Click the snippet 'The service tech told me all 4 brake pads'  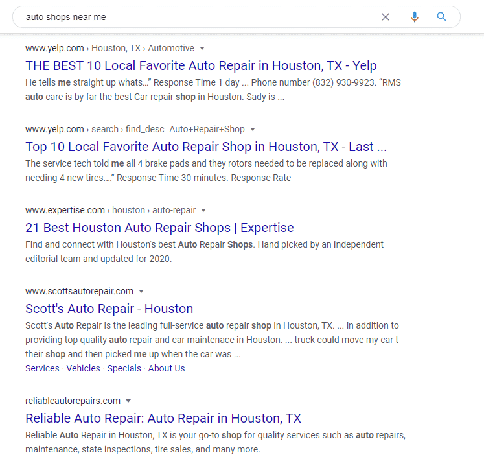coord(206,170)
